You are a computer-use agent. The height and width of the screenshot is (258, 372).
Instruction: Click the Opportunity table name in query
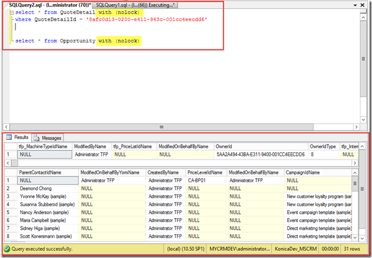77,41
